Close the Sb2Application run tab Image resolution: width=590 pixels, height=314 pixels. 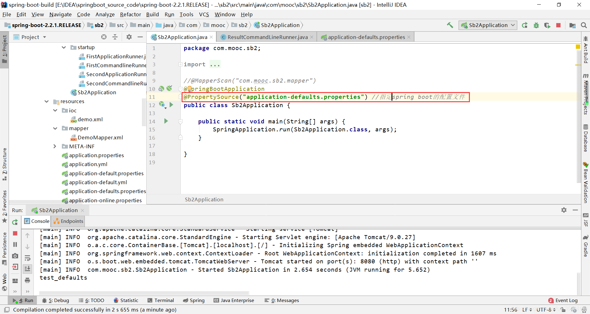(x=82, y=210)
